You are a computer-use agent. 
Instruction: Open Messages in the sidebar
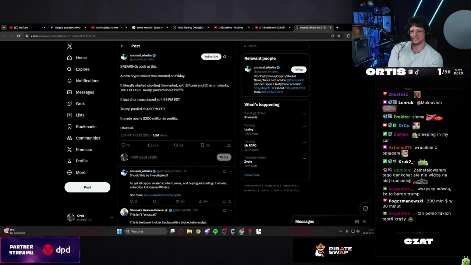click(80, 92)
